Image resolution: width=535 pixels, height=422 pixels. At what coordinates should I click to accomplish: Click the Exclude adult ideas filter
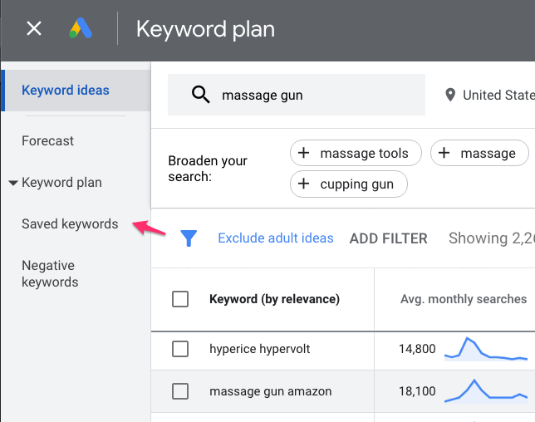pyautogui.click(x=276, y=238)
